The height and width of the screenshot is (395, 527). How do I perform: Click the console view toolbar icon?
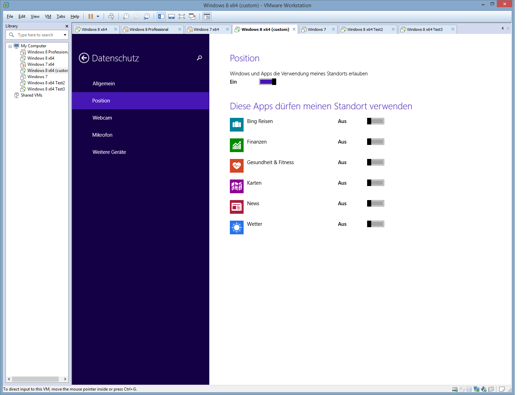coord(207,16)
